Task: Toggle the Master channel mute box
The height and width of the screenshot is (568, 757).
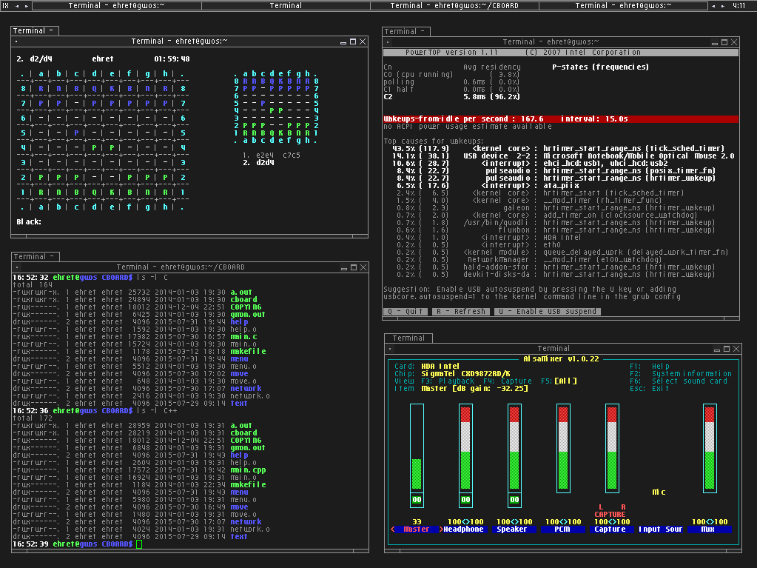Action: click(417, 500)
